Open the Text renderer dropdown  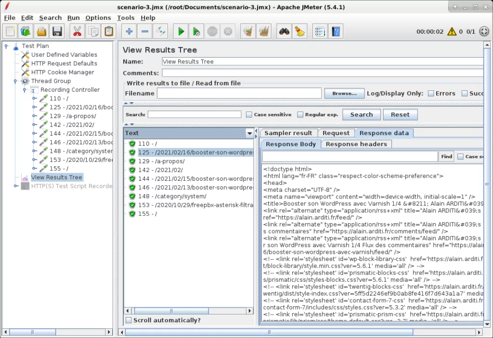[x=250, y=133]
